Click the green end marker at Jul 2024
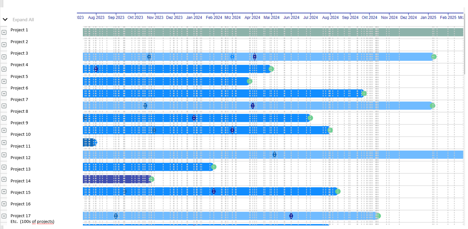The image size is (468, 229). pos(310,118)
